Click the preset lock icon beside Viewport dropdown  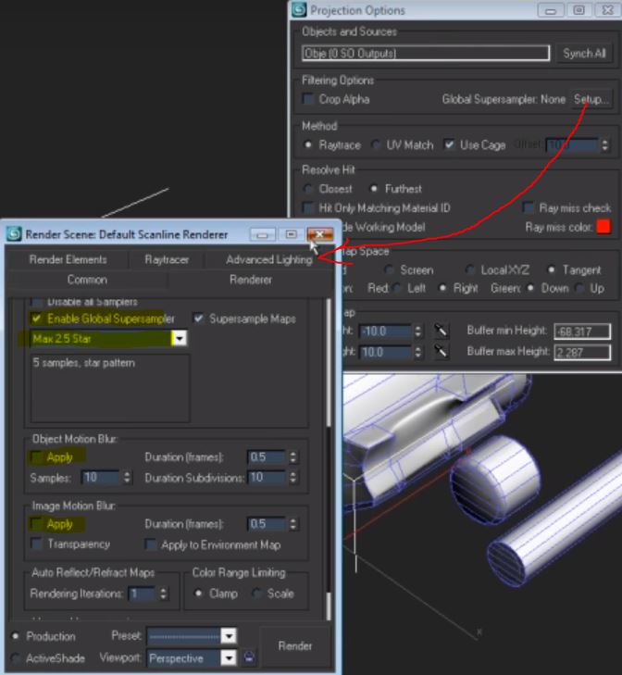point(249,657)
